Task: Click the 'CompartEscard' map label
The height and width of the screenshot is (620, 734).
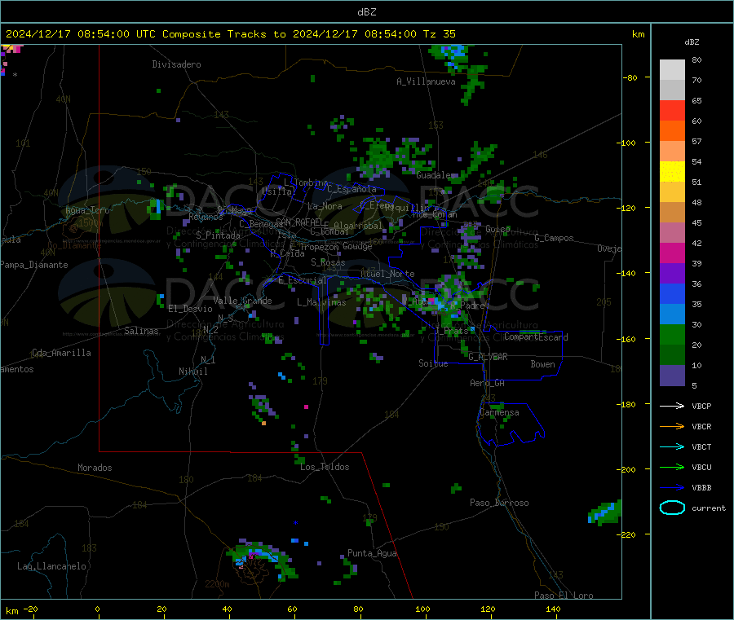Action: (536, 336)
